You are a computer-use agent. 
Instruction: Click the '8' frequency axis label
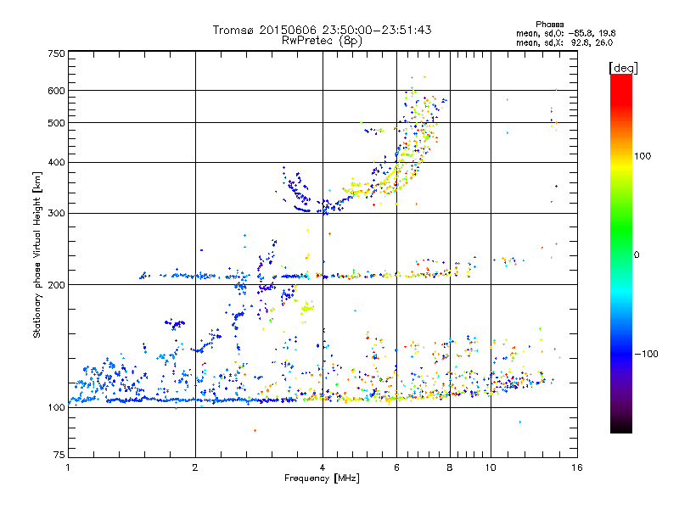(450, 467)
